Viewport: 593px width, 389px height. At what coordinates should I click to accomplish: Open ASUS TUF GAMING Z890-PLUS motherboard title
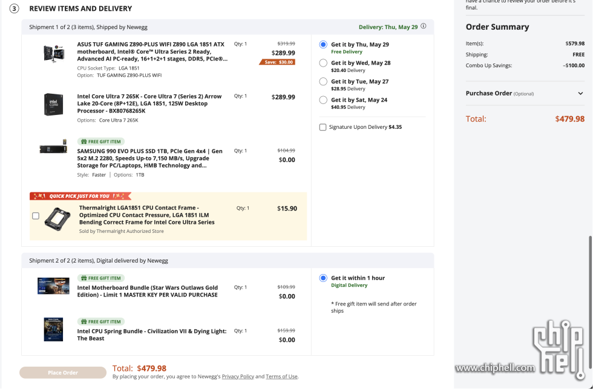coord(152,51)
